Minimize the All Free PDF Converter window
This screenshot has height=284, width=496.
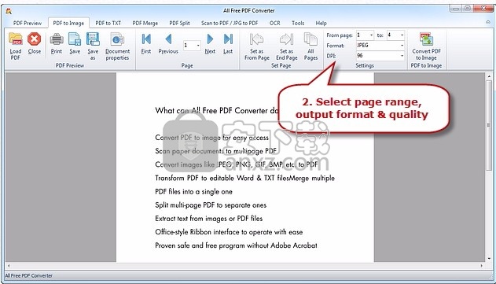tap(456, 9)
